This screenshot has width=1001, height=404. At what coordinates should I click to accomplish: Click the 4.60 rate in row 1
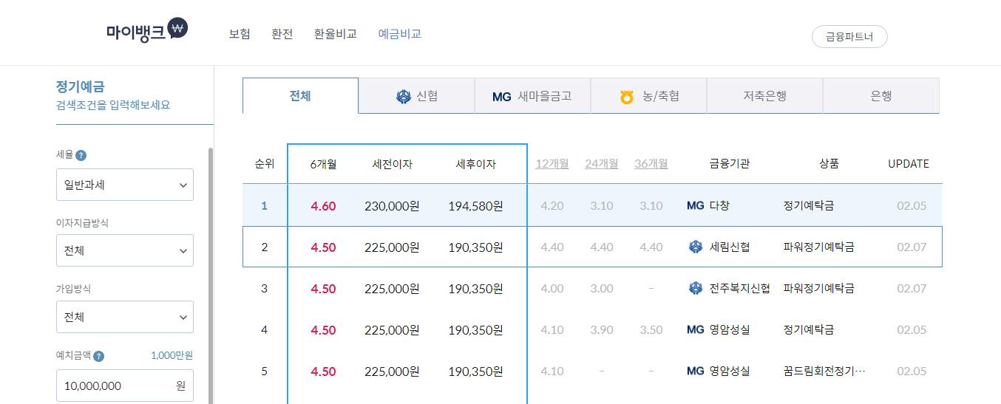324,206
